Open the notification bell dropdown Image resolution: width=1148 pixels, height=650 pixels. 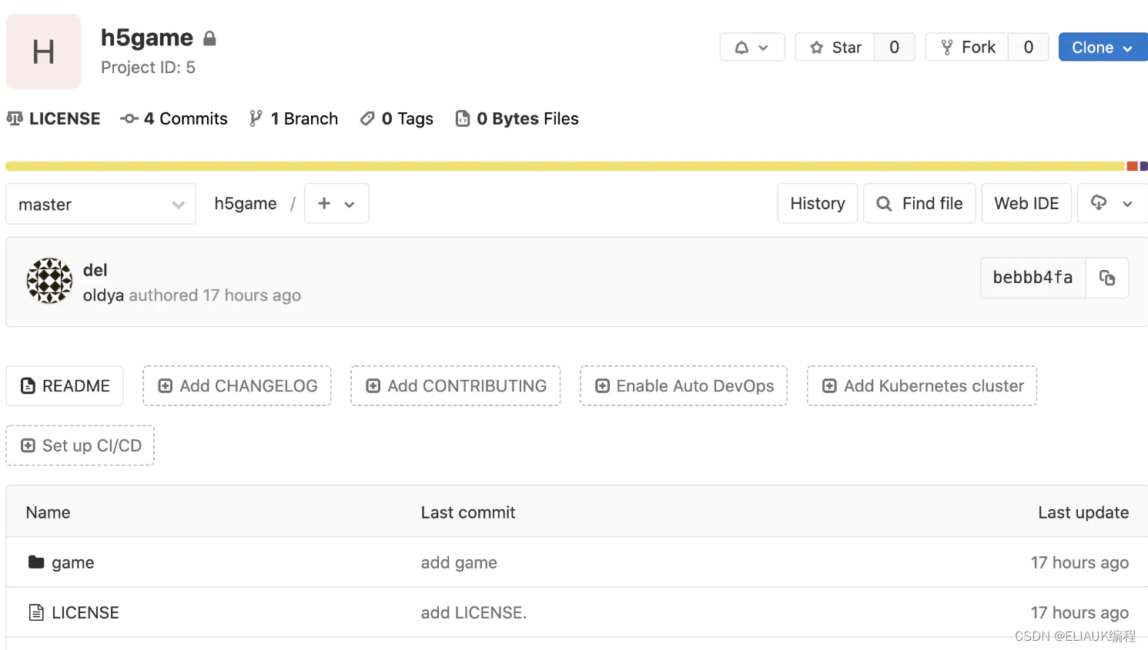coord(751,48)
